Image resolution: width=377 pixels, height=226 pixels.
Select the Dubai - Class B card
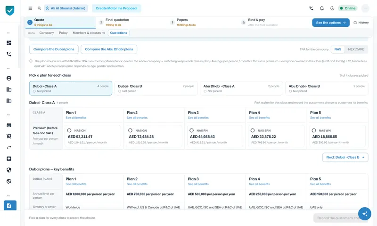156,88
